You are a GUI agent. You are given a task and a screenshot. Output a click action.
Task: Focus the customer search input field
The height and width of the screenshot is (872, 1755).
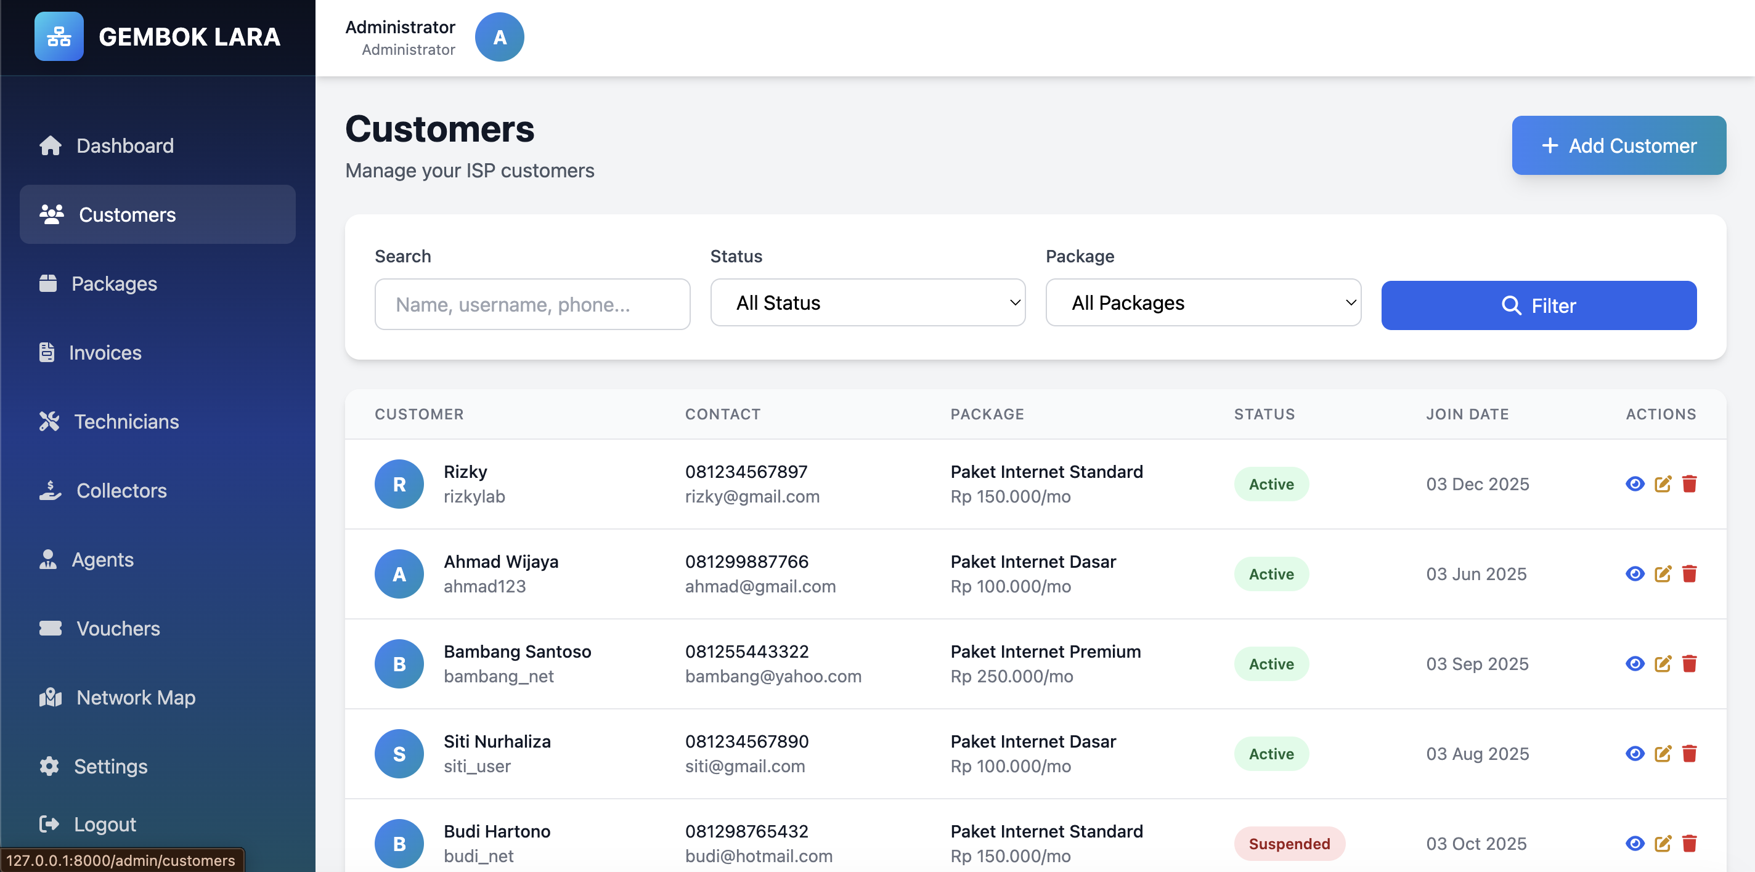point(531,304)
